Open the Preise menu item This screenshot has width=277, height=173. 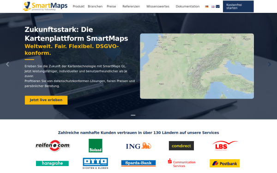click(111, 6)
